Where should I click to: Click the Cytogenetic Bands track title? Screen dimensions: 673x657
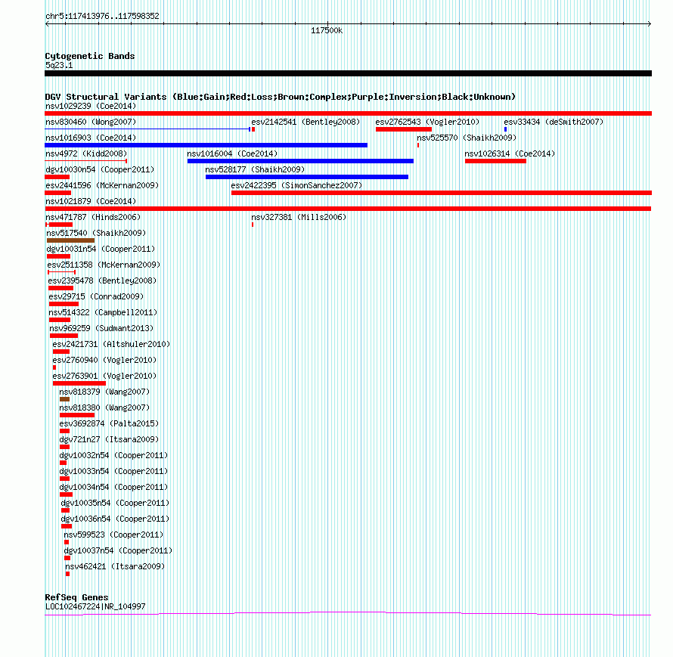pos(90,56)
